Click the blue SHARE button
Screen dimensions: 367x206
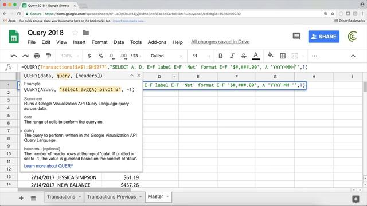click(323, 37)
